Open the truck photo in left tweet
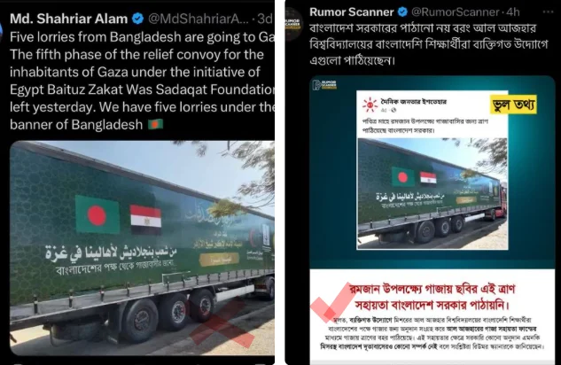This screenshot has height=365, width=561. [142, 248]
